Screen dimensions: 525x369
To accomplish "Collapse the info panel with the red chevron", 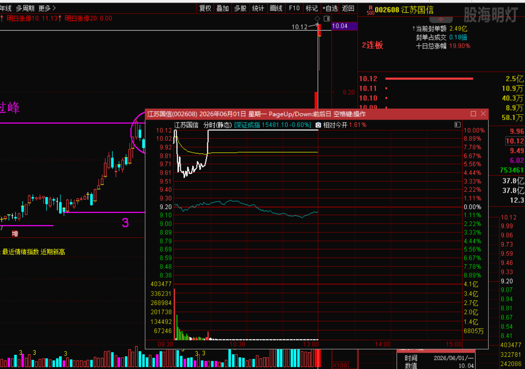I will click(x=440, y=20).
